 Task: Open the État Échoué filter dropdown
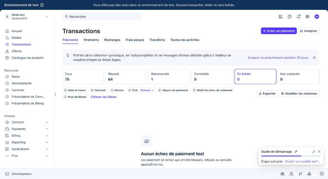147,90
